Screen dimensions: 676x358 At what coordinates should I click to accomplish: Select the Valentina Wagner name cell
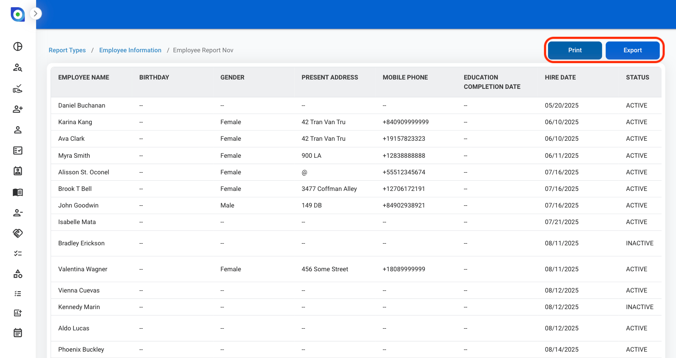coord(83,269)
